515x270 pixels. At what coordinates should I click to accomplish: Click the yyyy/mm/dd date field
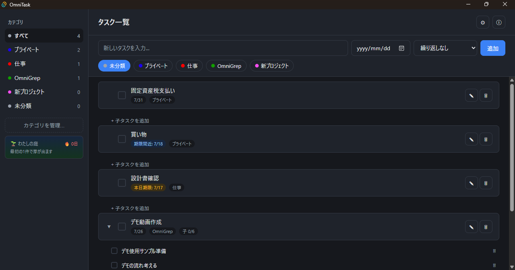click(x=381, y=48)
